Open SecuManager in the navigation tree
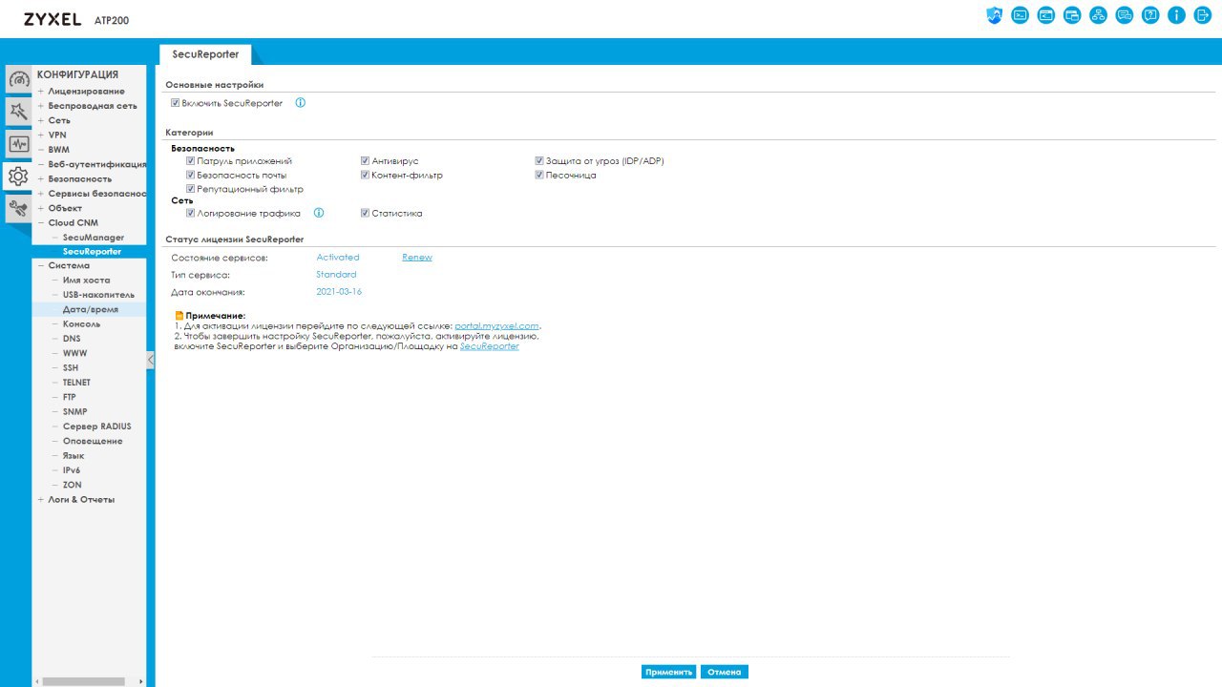The image size is (1222, 687). coord(94,238)
